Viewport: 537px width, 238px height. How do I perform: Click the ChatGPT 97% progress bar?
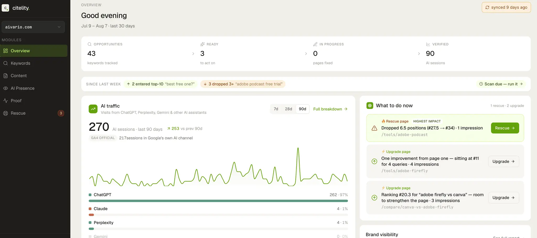pyautogui.click(x=218, y=201)
